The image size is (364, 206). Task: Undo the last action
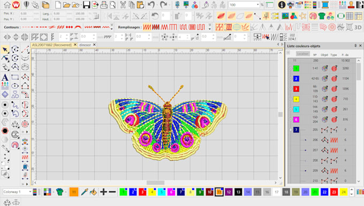tap(151, 5)
